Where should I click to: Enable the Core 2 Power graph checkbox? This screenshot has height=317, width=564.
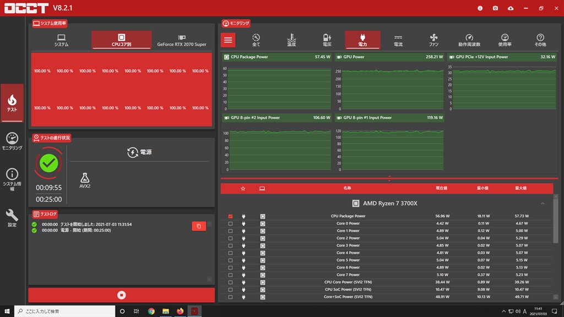pos(231,238)
